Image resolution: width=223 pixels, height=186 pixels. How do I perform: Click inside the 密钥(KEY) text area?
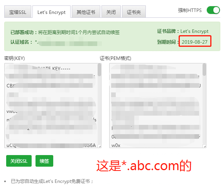[x=51, y=106]
